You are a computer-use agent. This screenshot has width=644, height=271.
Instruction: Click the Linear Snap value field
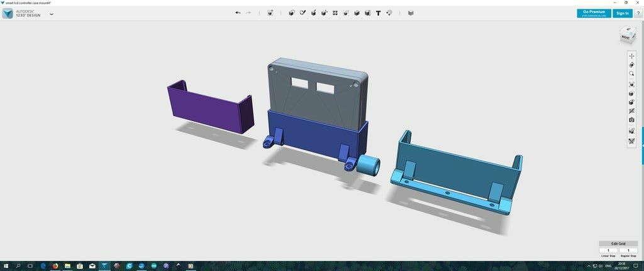click(608, 250)
